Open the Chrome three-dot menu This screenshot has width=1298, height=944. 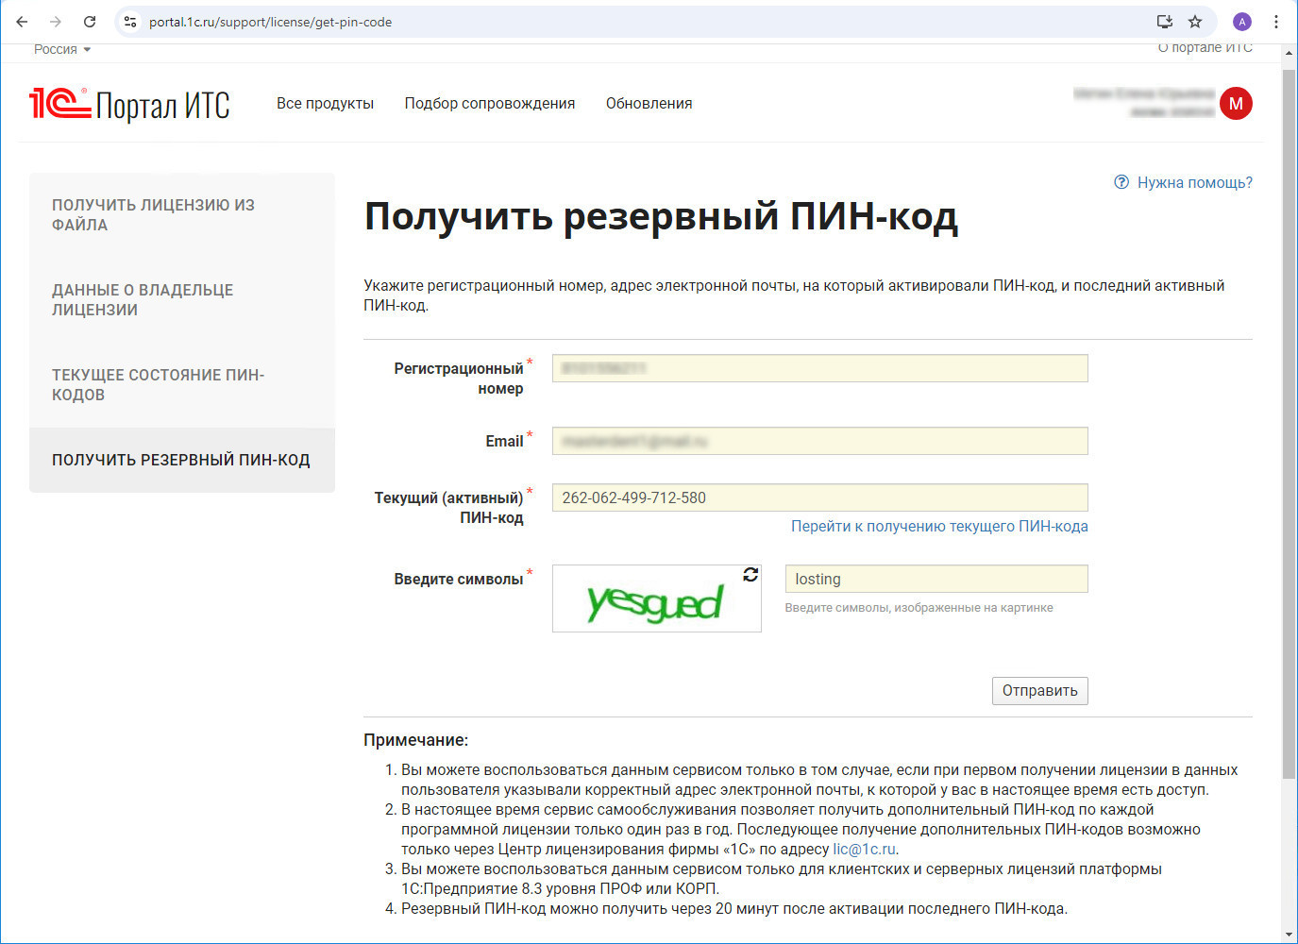[x=1276, y=22]
